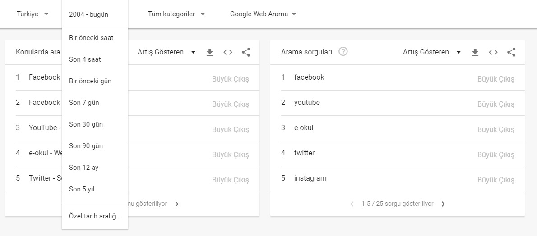Download Arama sorguları data
537x236 pixels.
475,52
